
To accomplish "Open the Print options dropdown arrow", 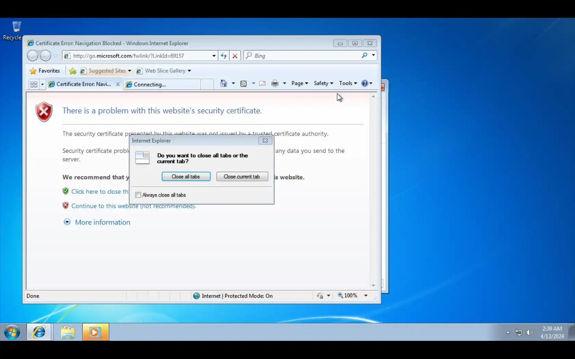I will [284, 83].
